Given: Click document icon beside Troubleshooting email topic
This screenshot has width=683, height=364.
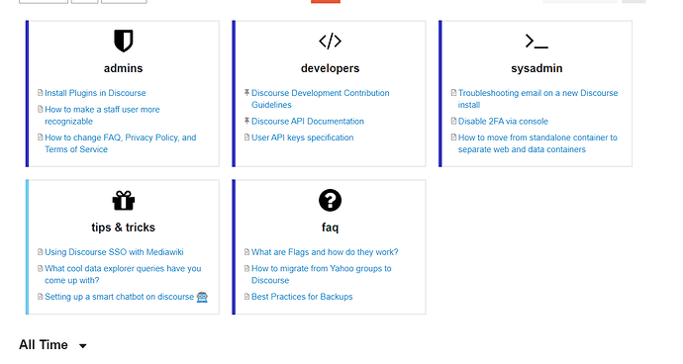Looking at the screenshot, I should [x=453, y=93].
